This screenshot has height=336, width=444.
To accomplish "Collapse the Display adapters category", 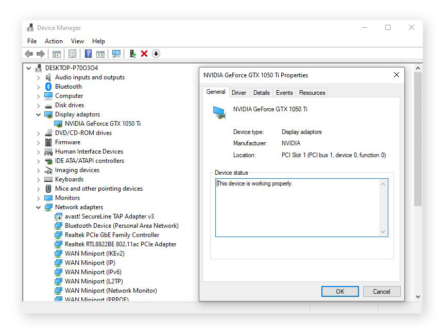I will (x=39, y=114).
